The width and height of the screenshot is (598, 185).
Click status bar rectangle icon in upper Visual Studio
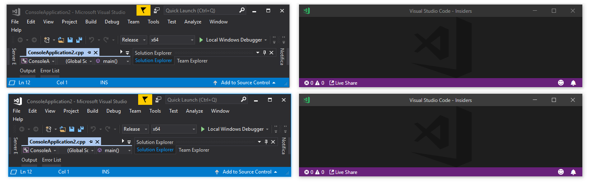[12, 83]
